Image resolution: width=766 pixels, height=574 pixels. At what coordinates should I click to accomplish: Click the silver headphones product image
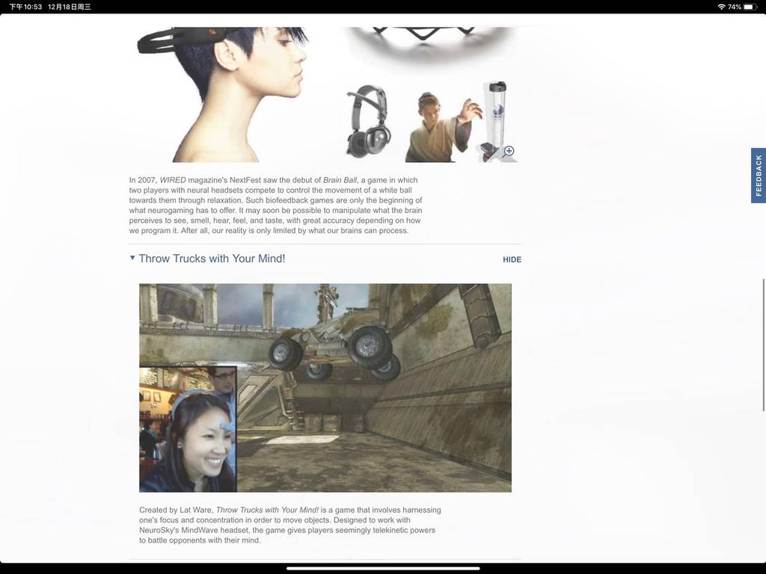(369, 120)
